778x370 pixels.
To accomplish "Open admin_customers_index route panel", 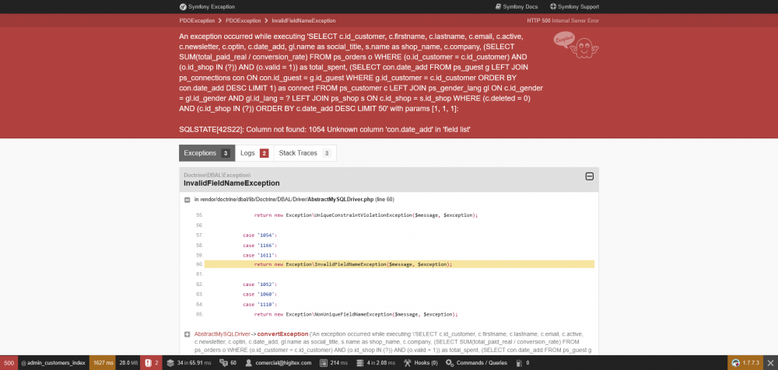I will click(54, 363).
